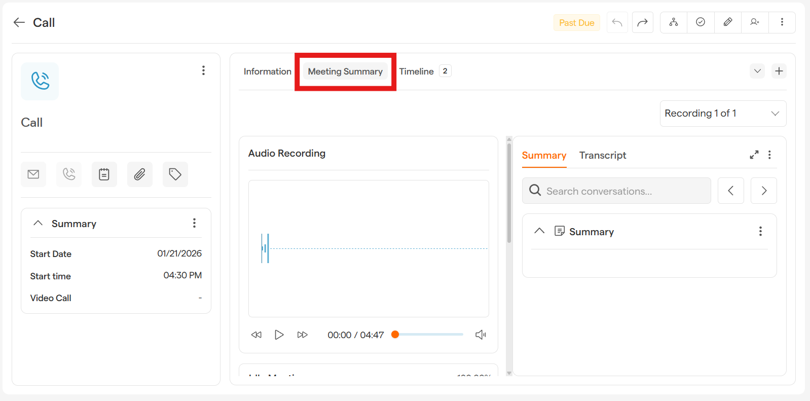This screenshot has width=810, height=401.
Task: Switch to the Timeline tab
Action: pos(417,71)
